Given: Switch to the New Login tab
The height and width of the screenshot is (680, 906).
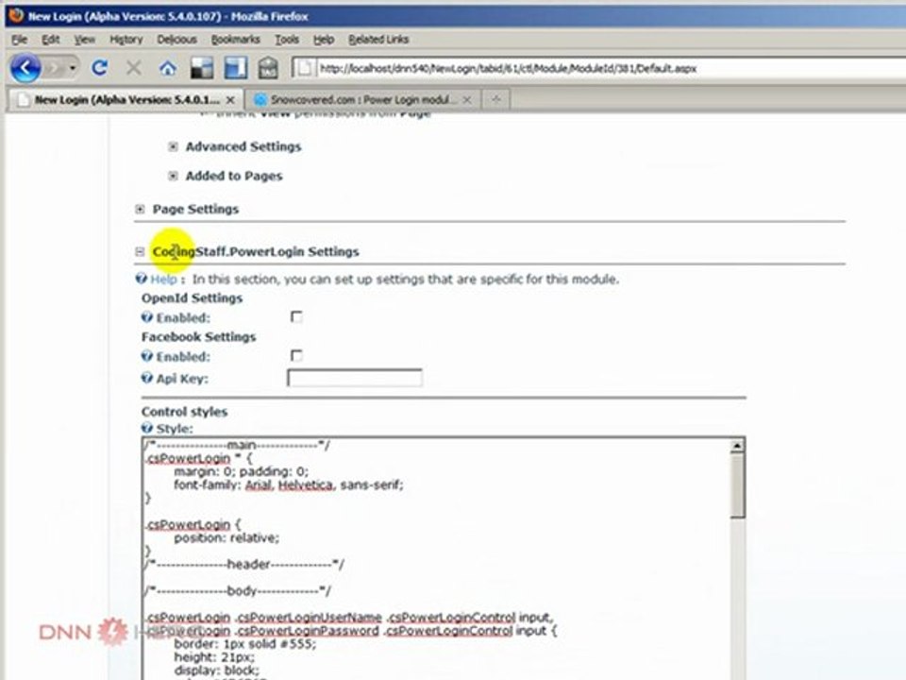Looking at the screenshot, I should click(126, 99).
